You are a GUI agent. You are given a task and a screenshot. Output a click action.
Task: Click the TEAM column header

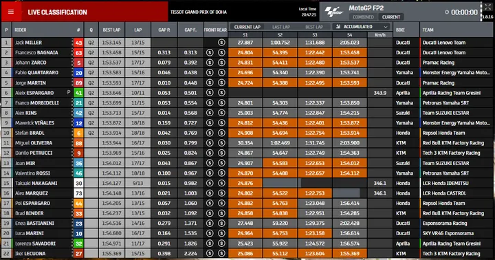pyautogui.click(x=428, y=30)
